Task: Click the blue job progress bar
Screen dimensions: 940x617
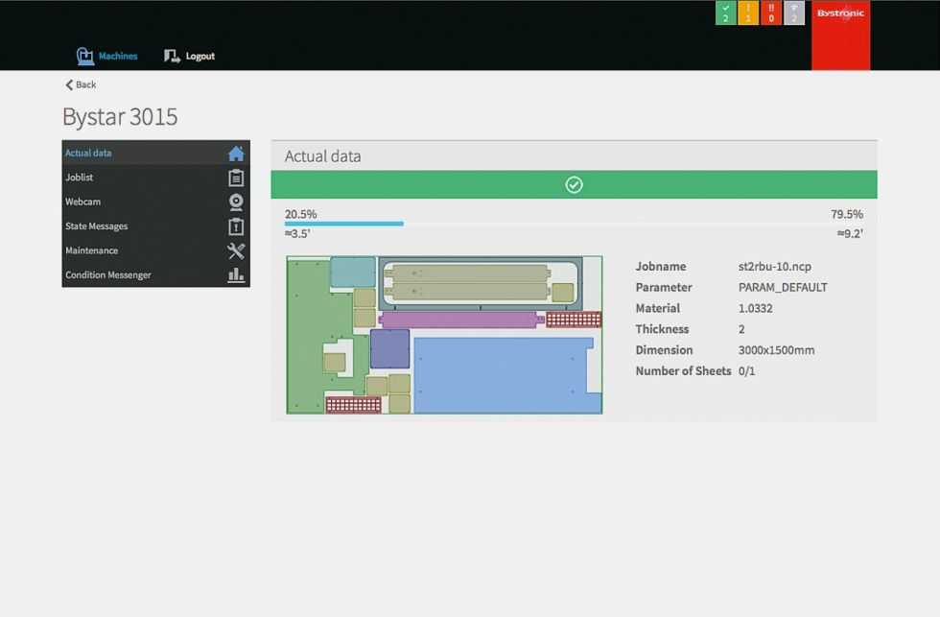Action: 344,224
